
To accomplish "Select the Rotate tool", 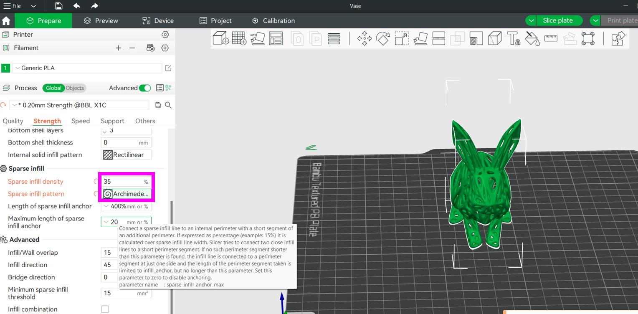I will 383,38.
